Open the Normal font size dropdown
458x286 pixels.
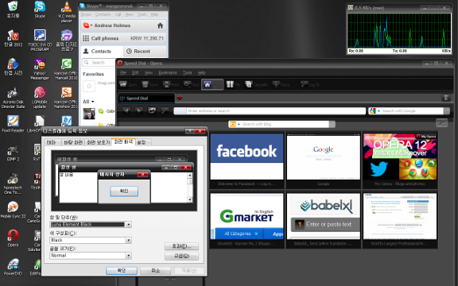tap(128, 256)
